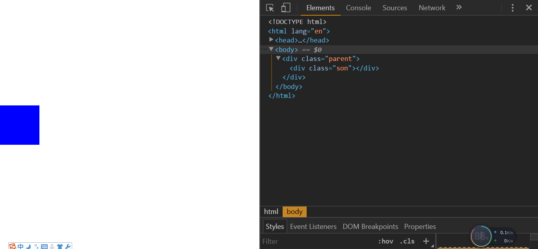The height and width of the screenshot is (249, 538).
Task: Select the closing </body> tag line
Action: click(x=289, y=87)
